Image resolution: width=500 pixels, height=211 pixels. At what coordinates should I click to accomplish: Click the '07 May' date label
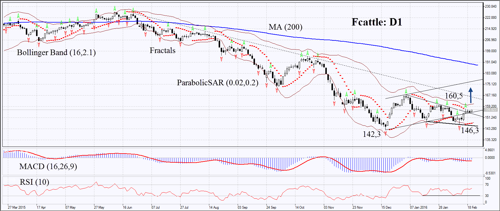pos(70,207)
